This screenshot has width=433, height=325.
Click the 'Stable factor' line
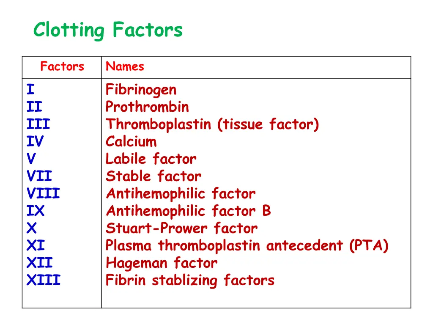(x=153, y=176)
